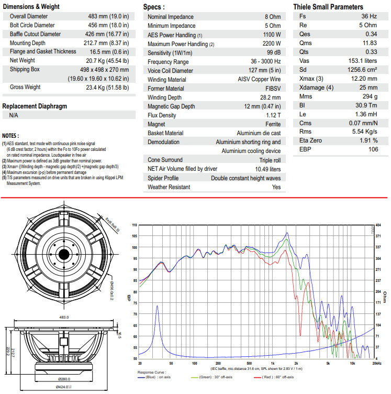Select Spider Profile 'Double constant height waves'
Viewport: 391px width, 394px height.
[245, 178]
